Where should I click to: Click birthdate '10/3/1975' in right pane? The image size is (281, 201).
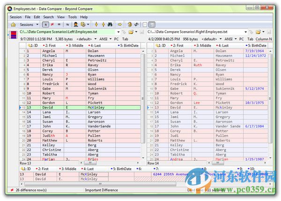[254, 103]
